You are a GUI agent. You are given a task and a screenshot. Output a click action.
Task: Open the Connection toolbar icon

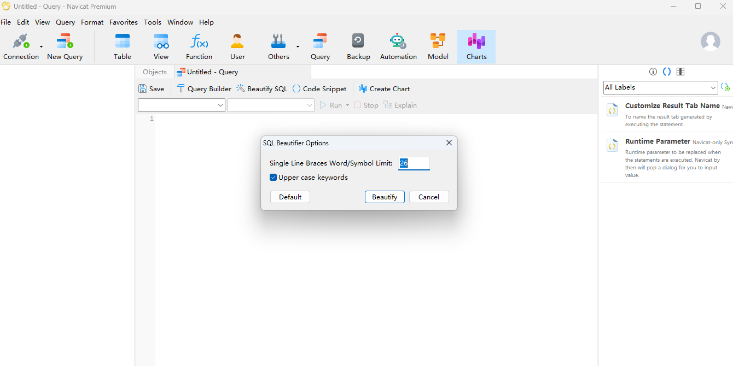click(21, 42)
